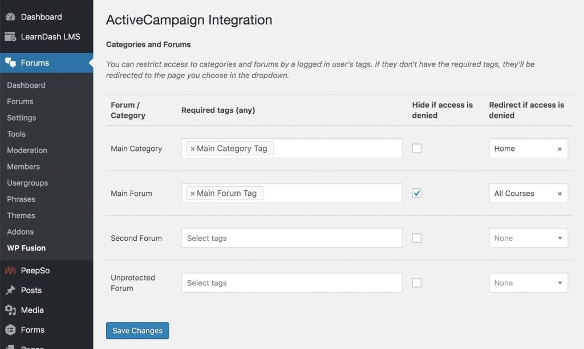Click the Posts pushpin icon
The height and width of the screenshot is (349, 584).
click(x=10, y=290)
